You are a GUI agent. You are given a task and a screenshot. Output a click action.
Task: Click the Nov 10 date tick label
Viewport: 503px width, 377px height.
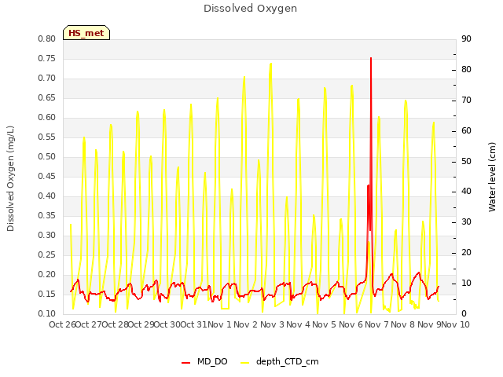point(456,324)
